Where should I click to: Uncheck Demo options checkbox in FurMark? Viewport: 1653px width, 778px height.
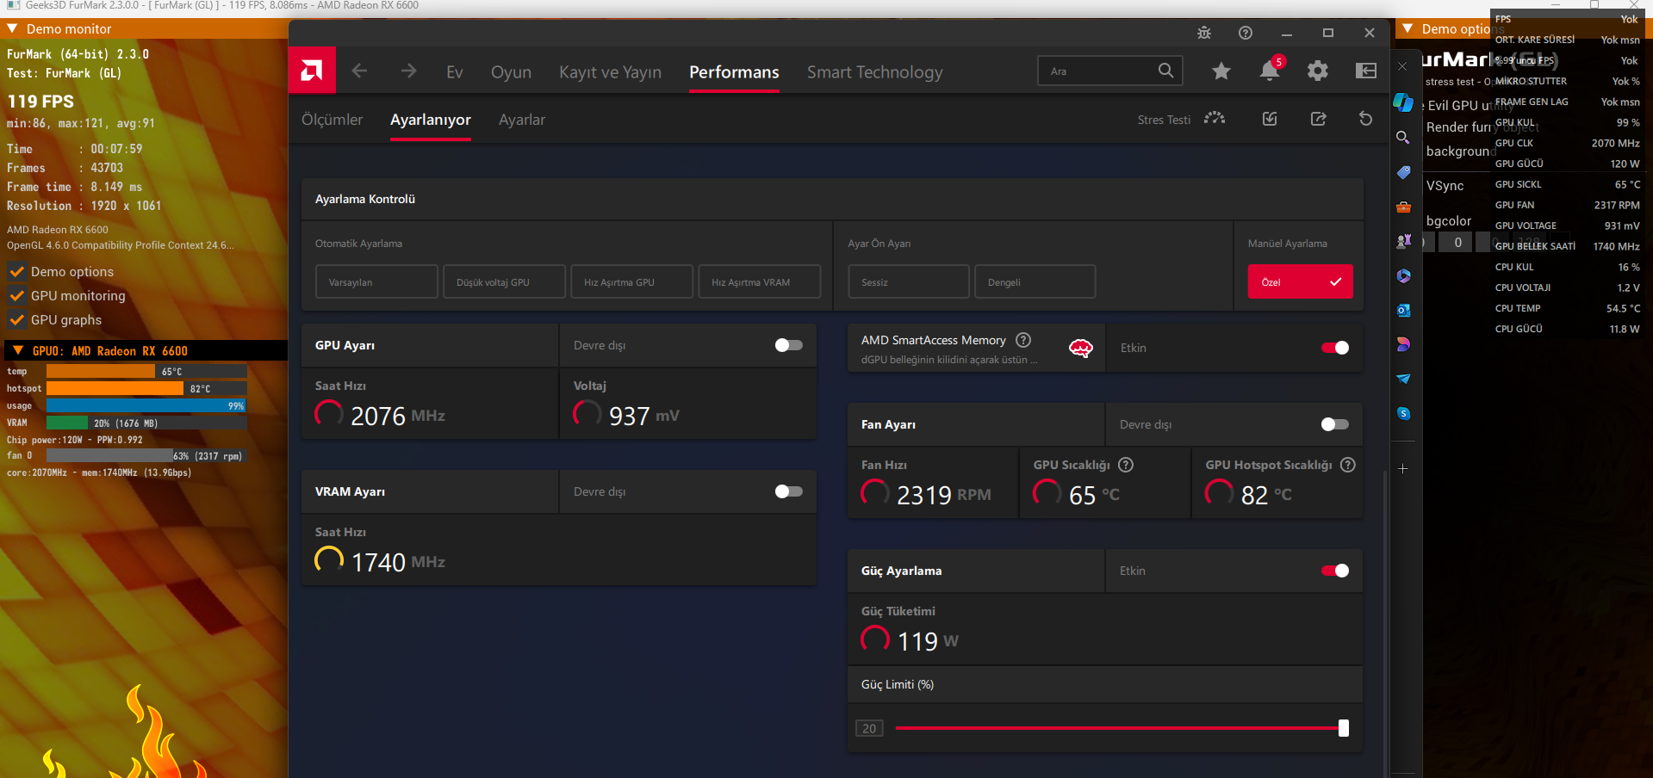[16, 272]
